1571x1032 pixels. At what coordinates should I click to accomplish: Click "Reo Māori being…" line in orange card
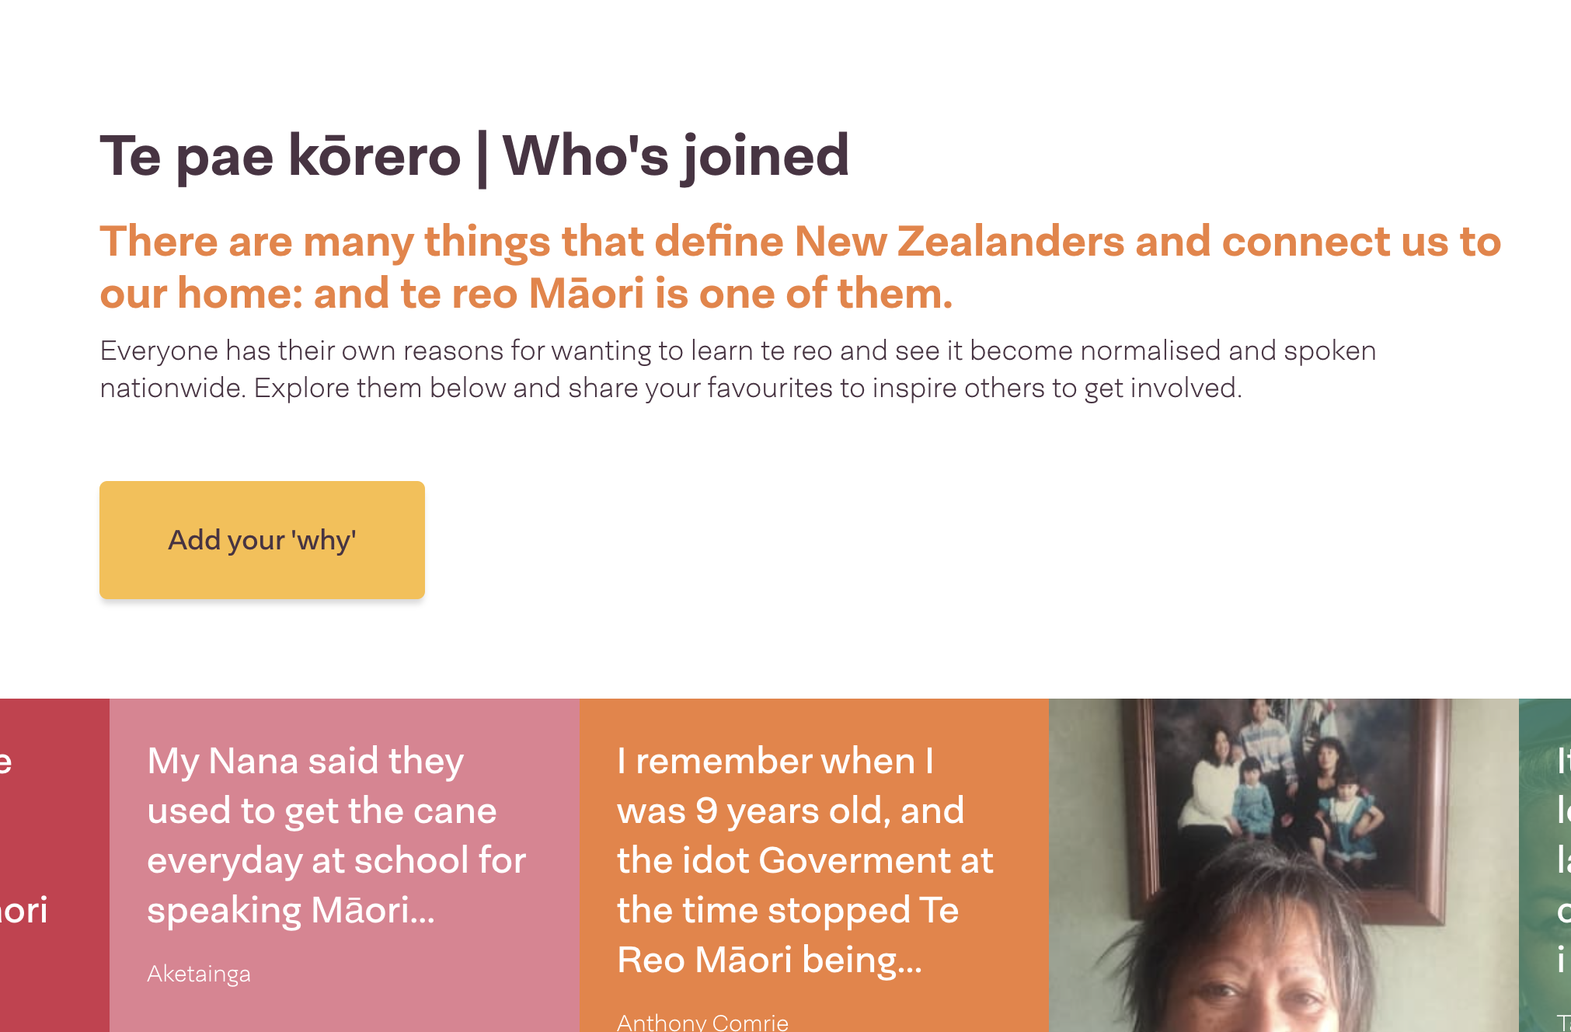769,960
